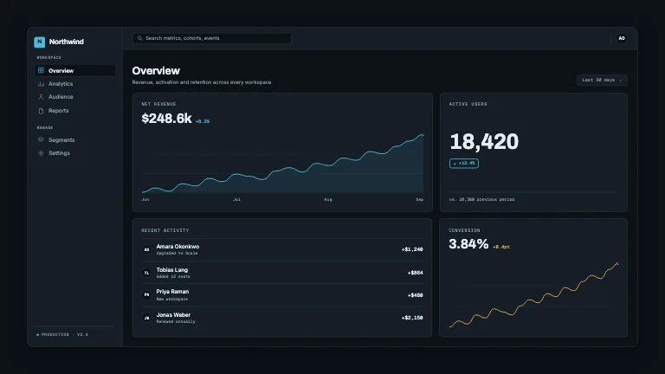This screenshot has width=665, height=374.
Task: Open the Jonas Weber activity row
Action: [282, 318]
